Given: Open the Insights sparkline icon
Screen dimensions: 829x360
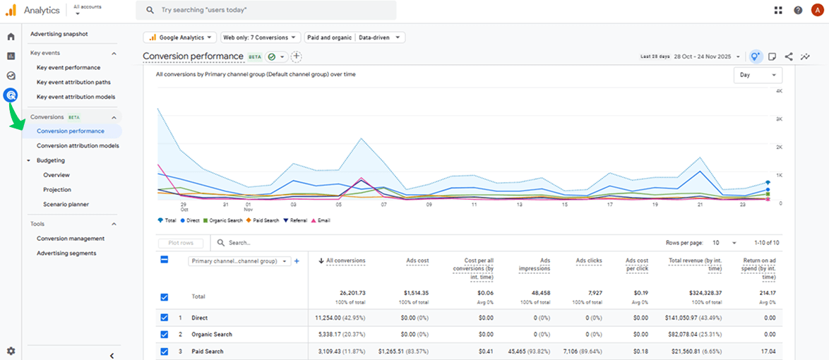Looking at the screenshot, I should [x=805, y=56].
